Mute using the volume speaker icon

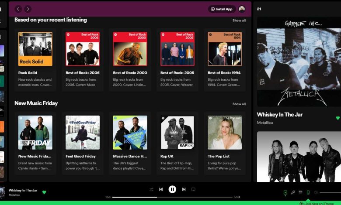316,192
